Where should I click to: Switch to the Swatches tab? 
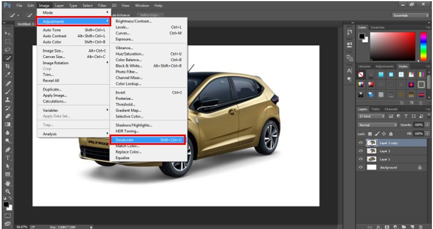point(377,27)
